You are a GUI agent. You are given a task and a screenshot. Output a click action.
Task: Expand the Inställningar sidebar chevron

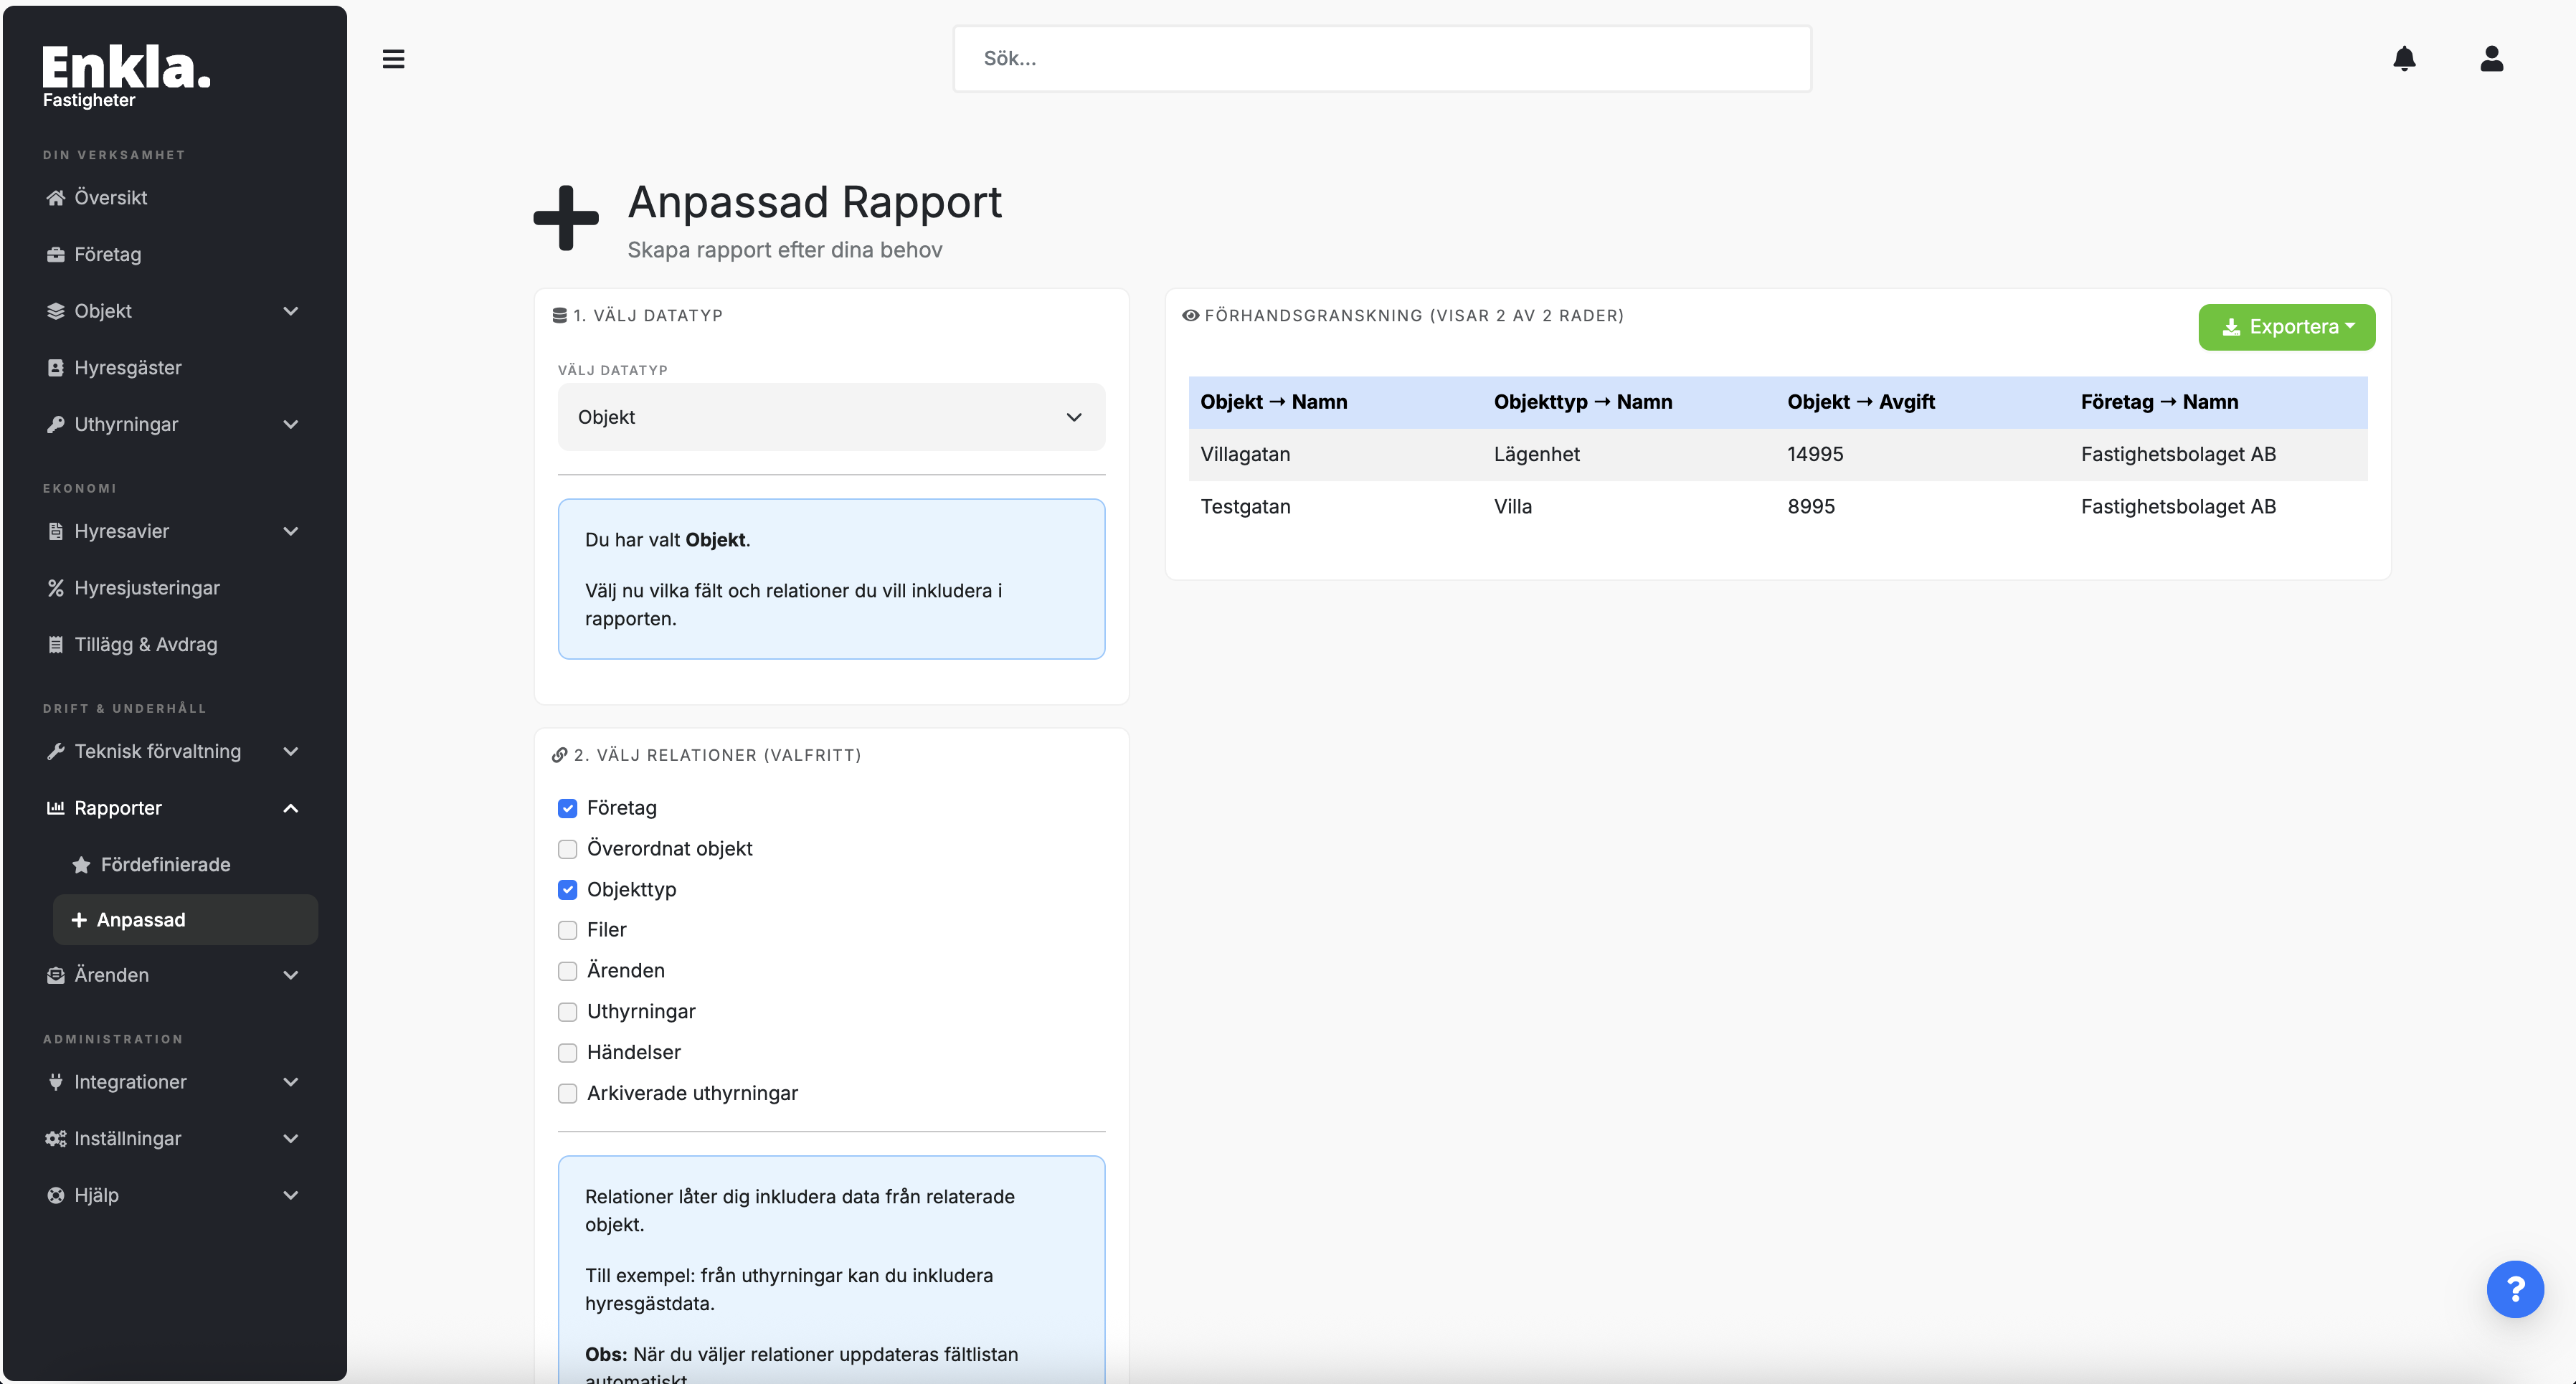pyautogui.click(x=291, y=1139)
